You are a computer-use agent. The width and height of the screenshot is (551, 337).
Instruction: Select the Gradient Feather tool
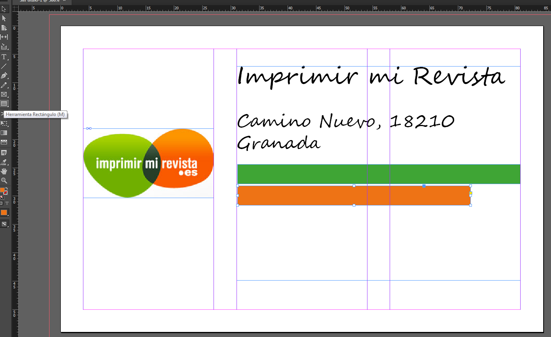[x=4, y=142]
